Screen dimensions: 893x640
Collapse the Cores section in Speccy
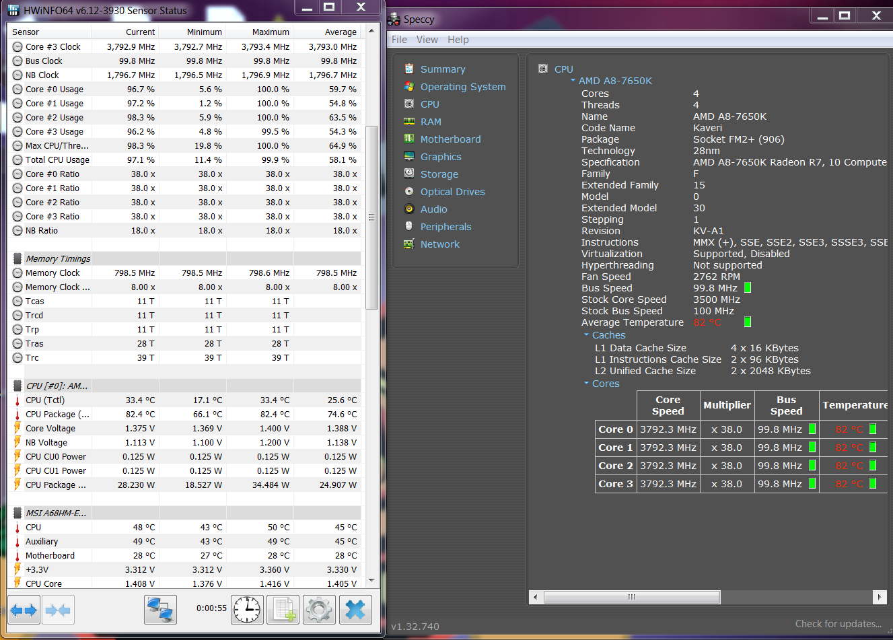pos(586,384)
